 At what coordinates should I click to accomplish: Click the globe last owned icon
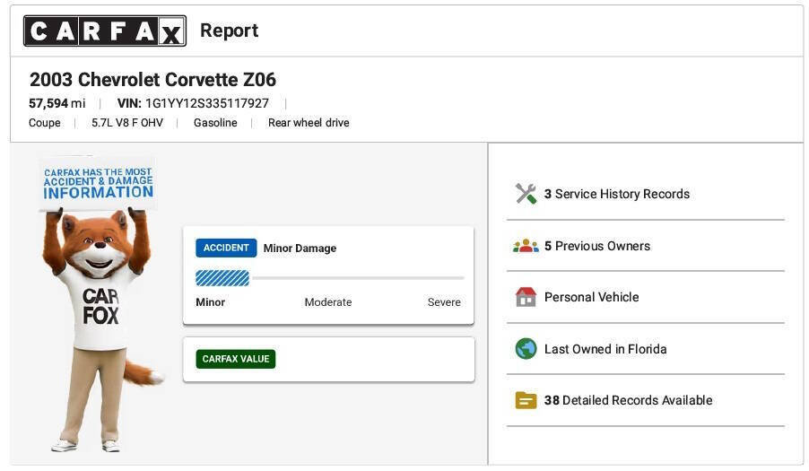(x=526, y=349)
